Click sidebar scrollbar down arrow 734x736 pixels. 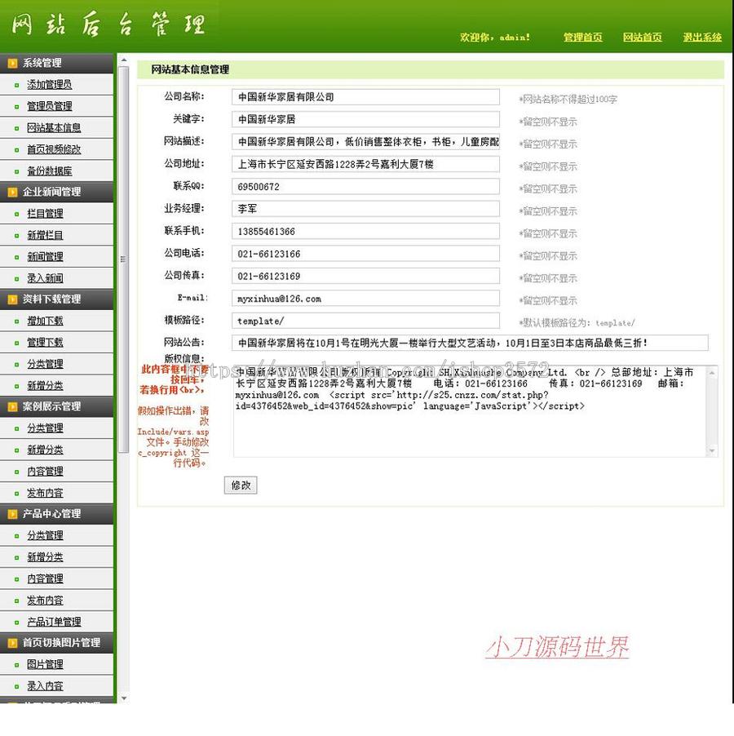click(x=124, y=698)
